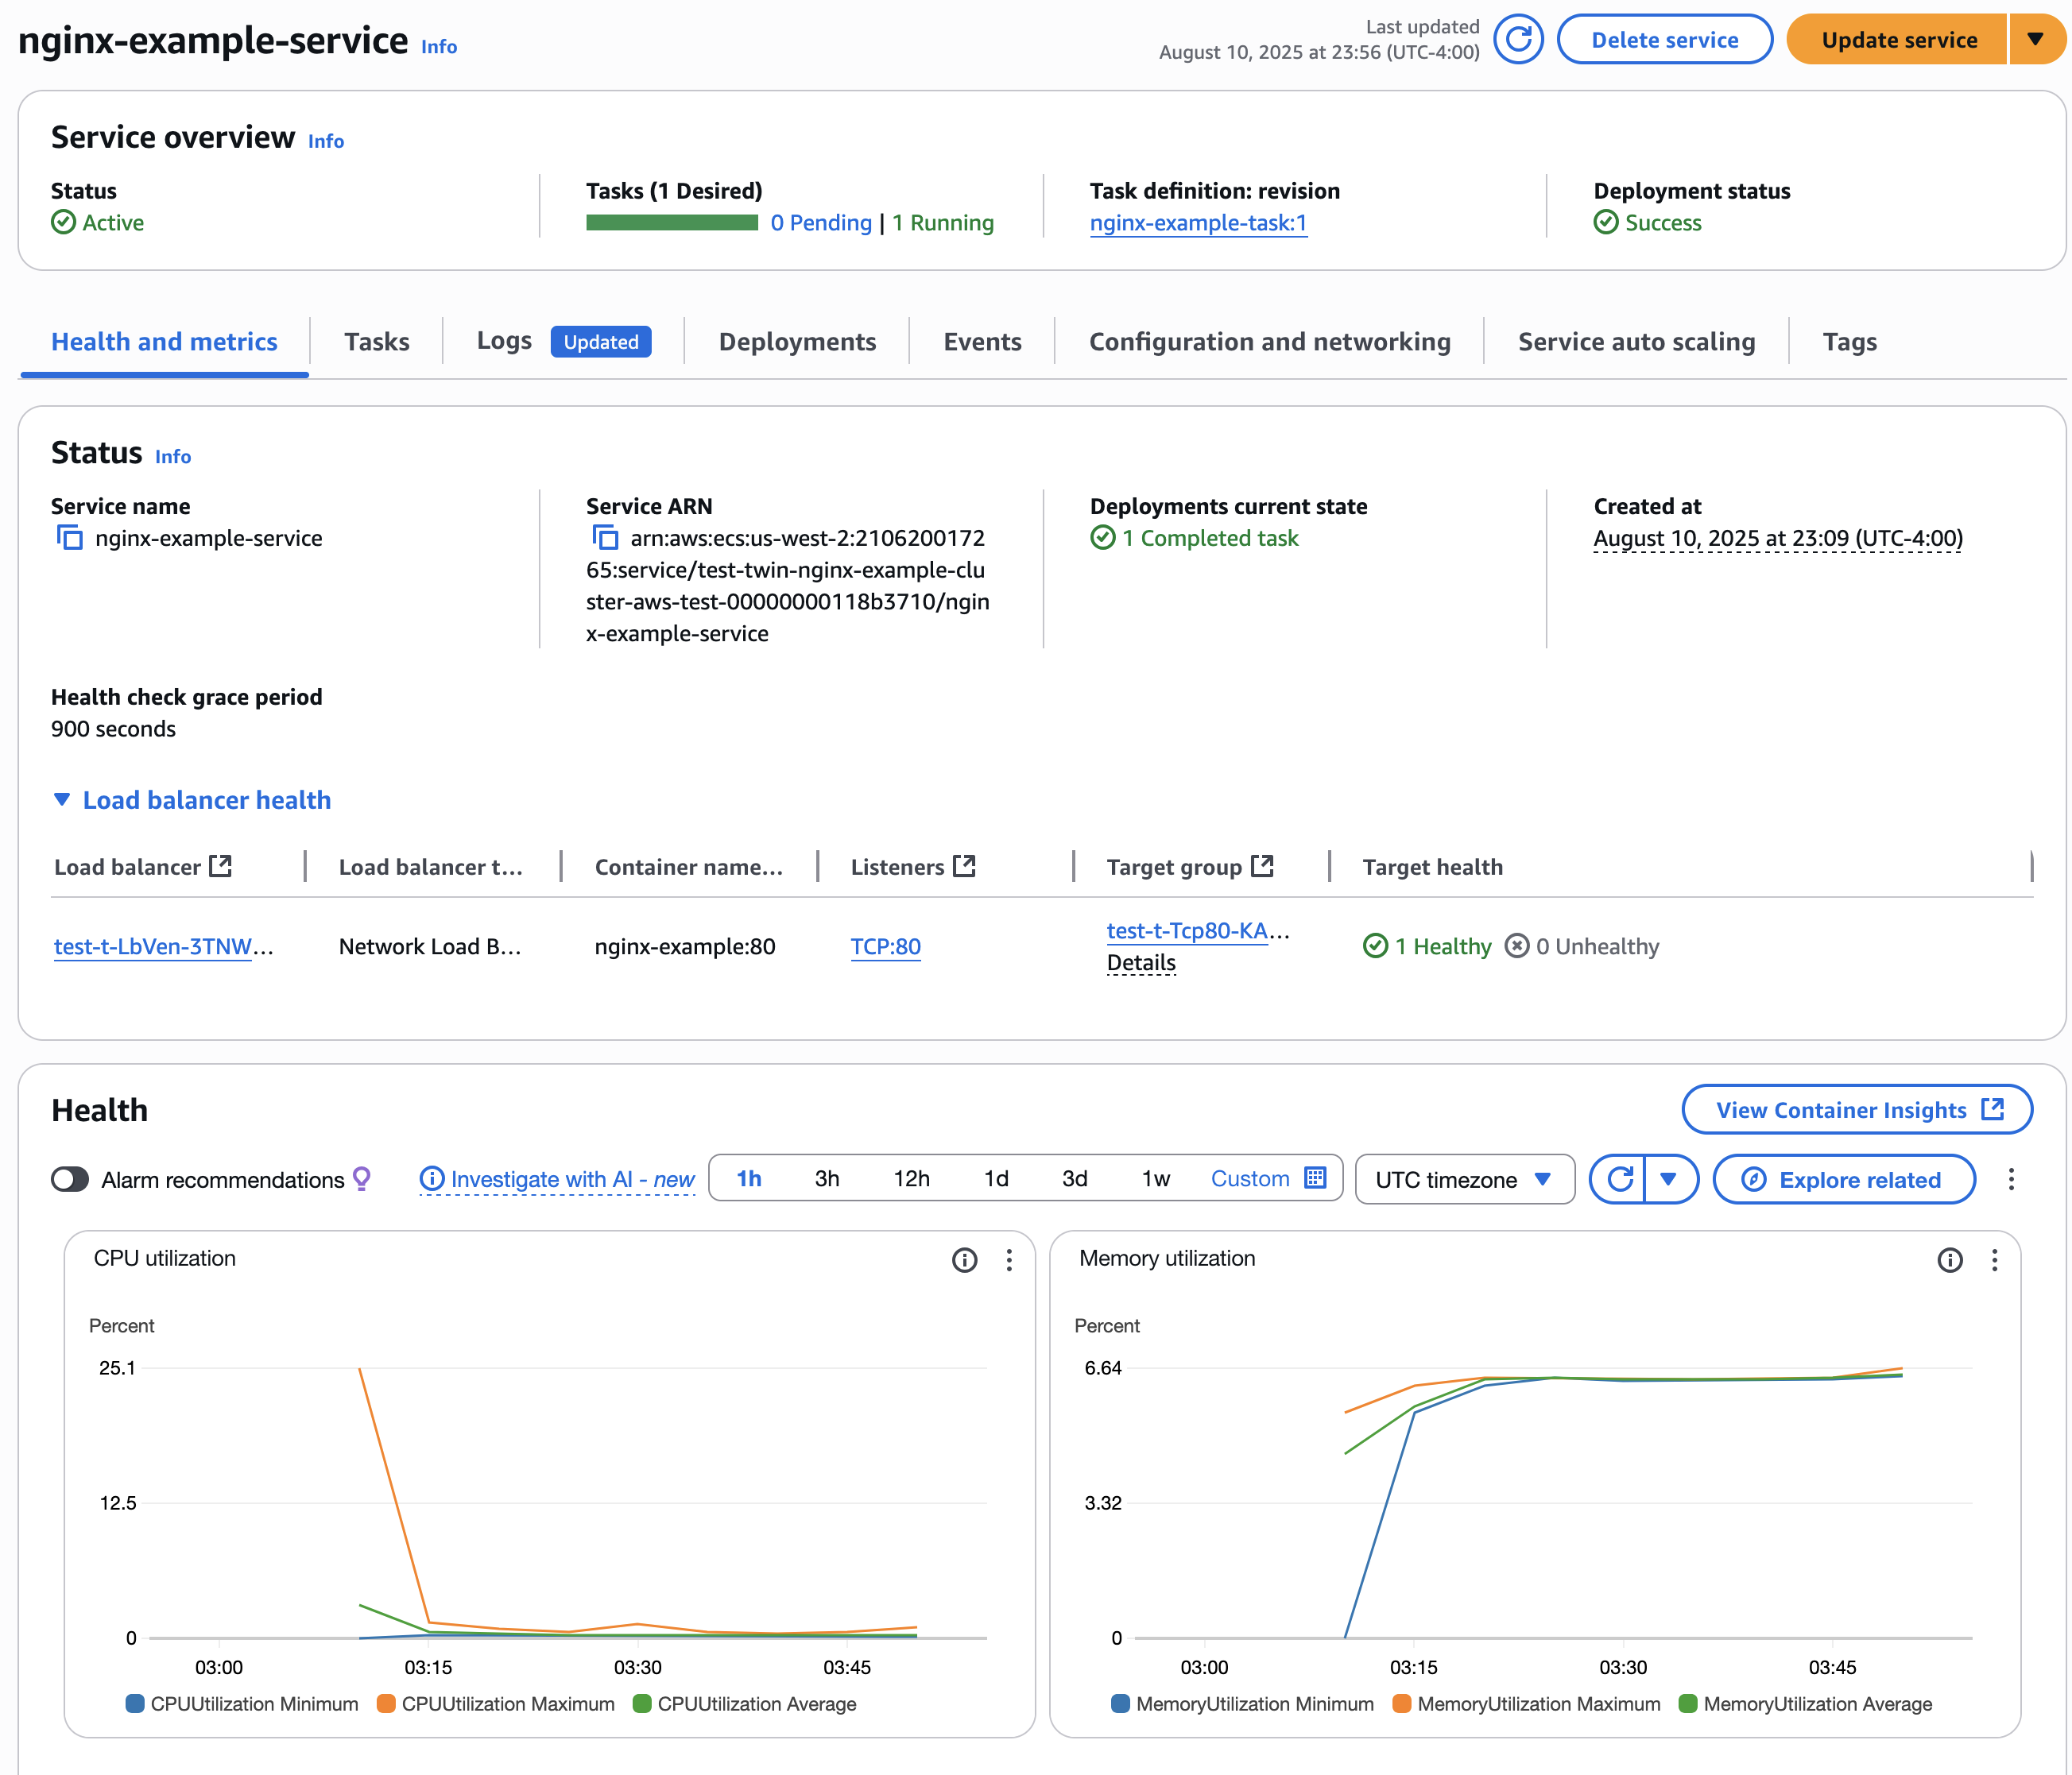Select the 1w time range

(x=1155, y=1178)
